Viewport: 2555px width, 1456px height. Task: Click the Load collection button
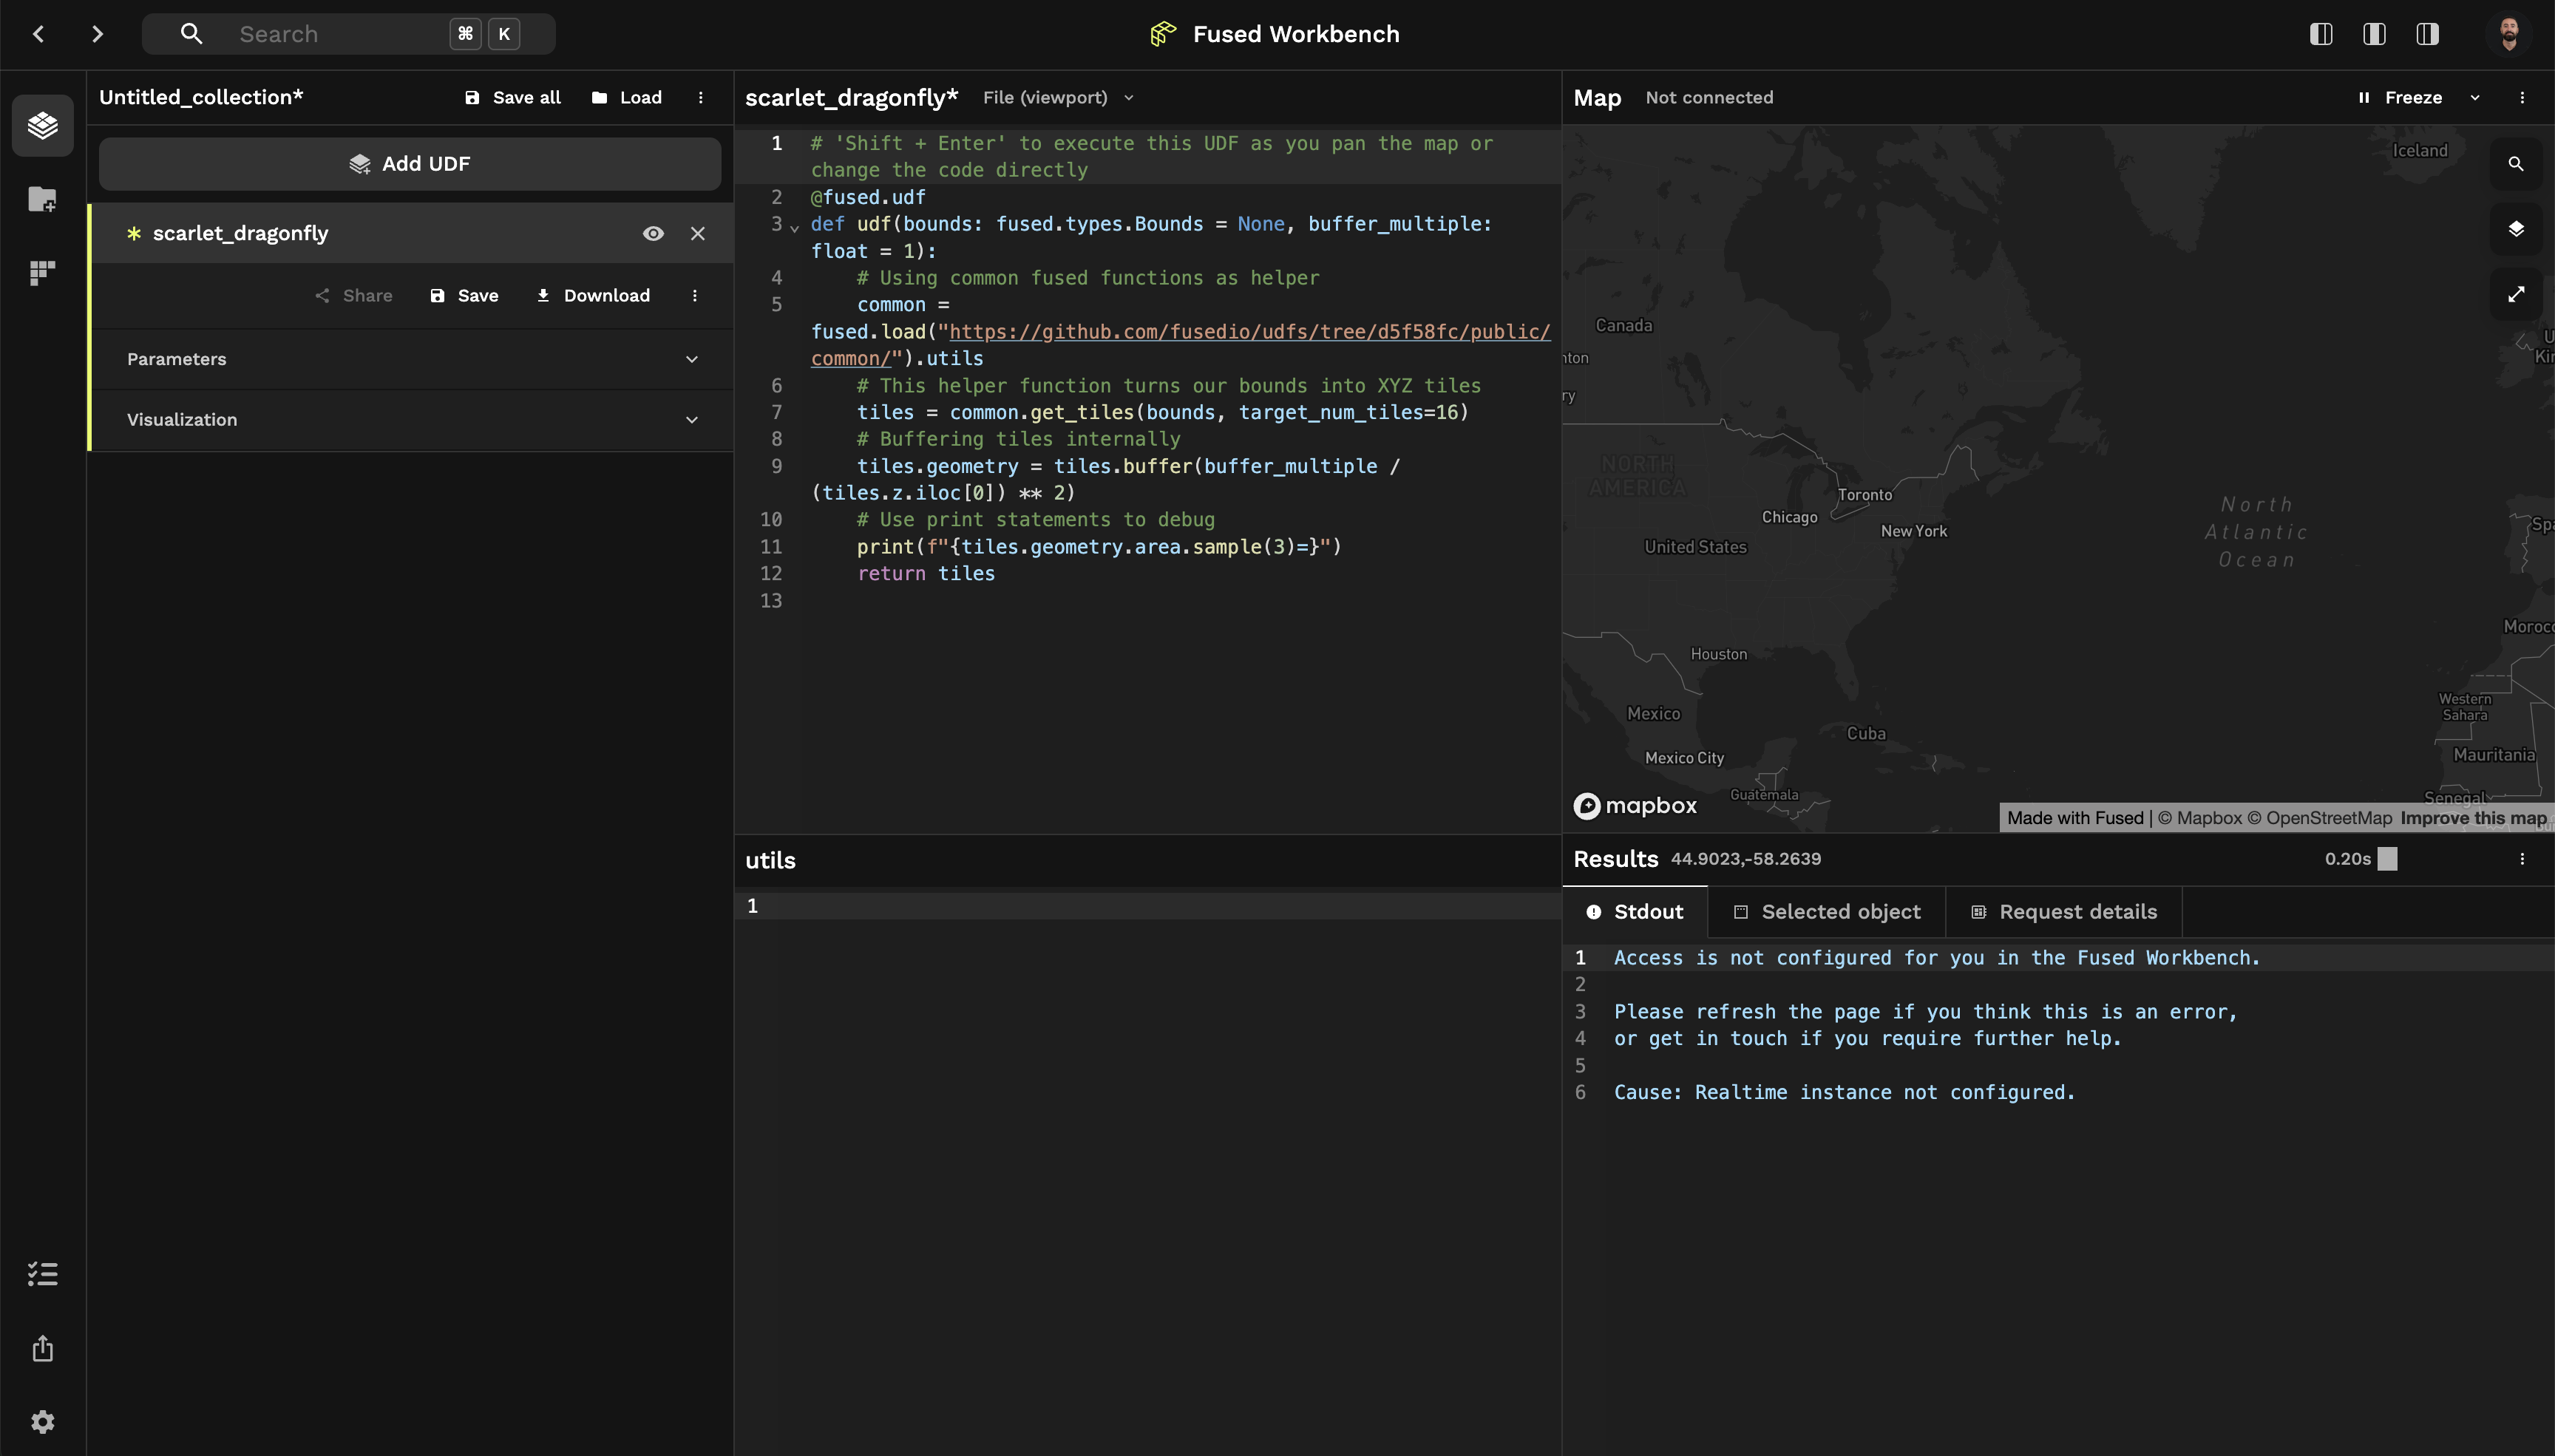click(627, 97)
